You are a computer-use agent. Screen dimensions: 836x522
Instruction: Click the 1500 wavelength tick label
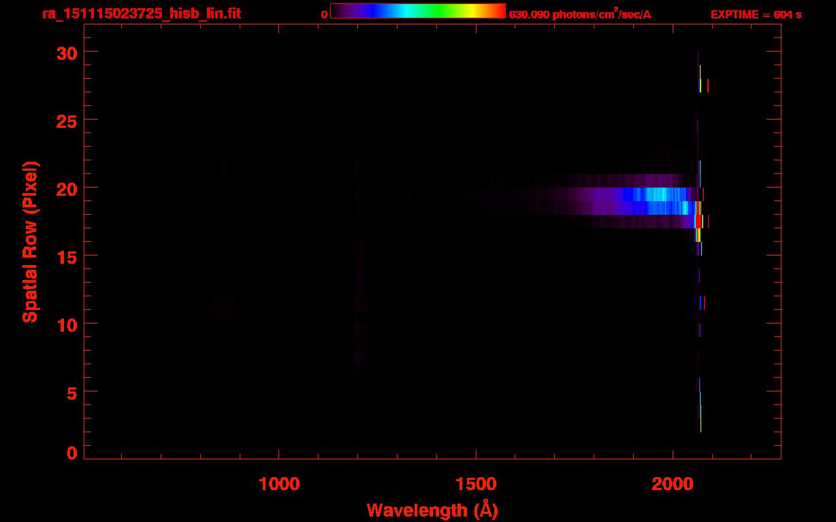(x=476, y=484)
